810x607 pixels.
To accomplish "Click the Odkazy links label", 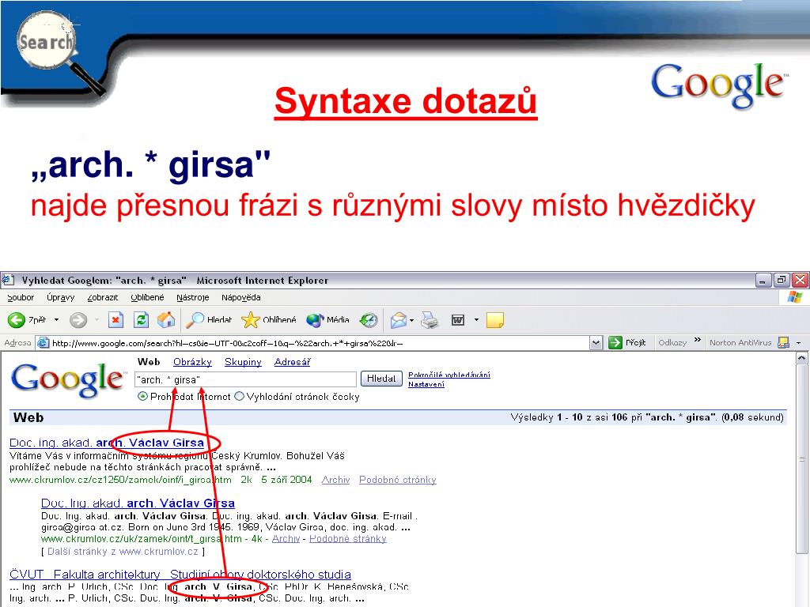I will [x=672, y=343].
